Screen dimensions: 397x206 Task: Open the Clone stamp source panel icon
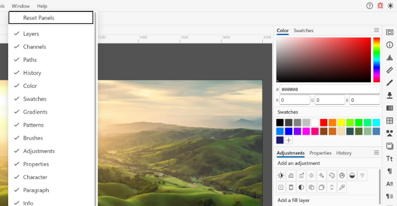pos(389,95)
